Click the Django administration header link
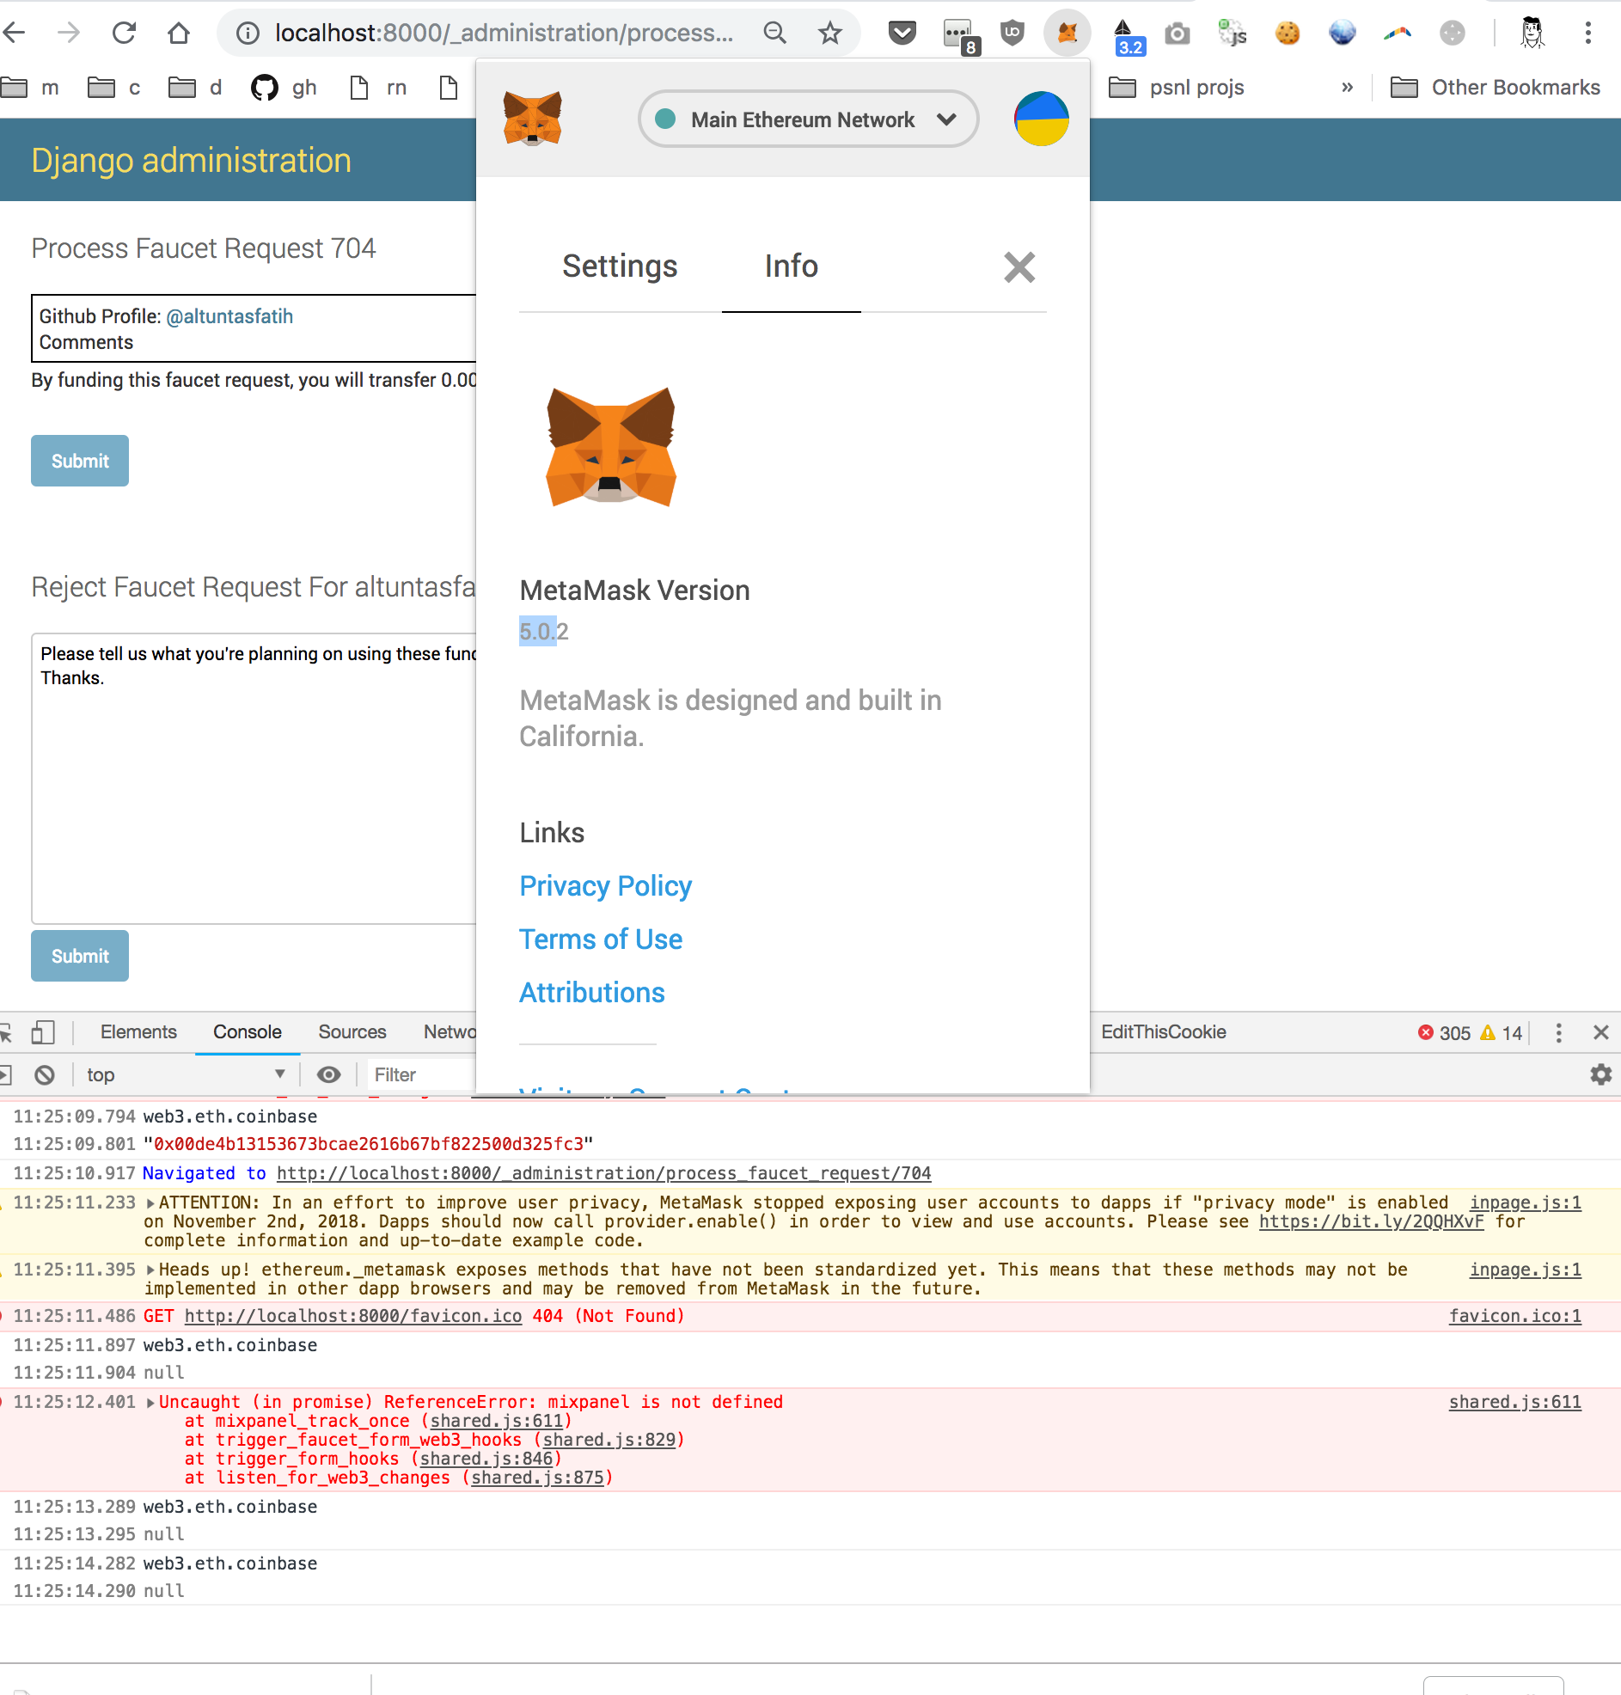 [191, 161]
